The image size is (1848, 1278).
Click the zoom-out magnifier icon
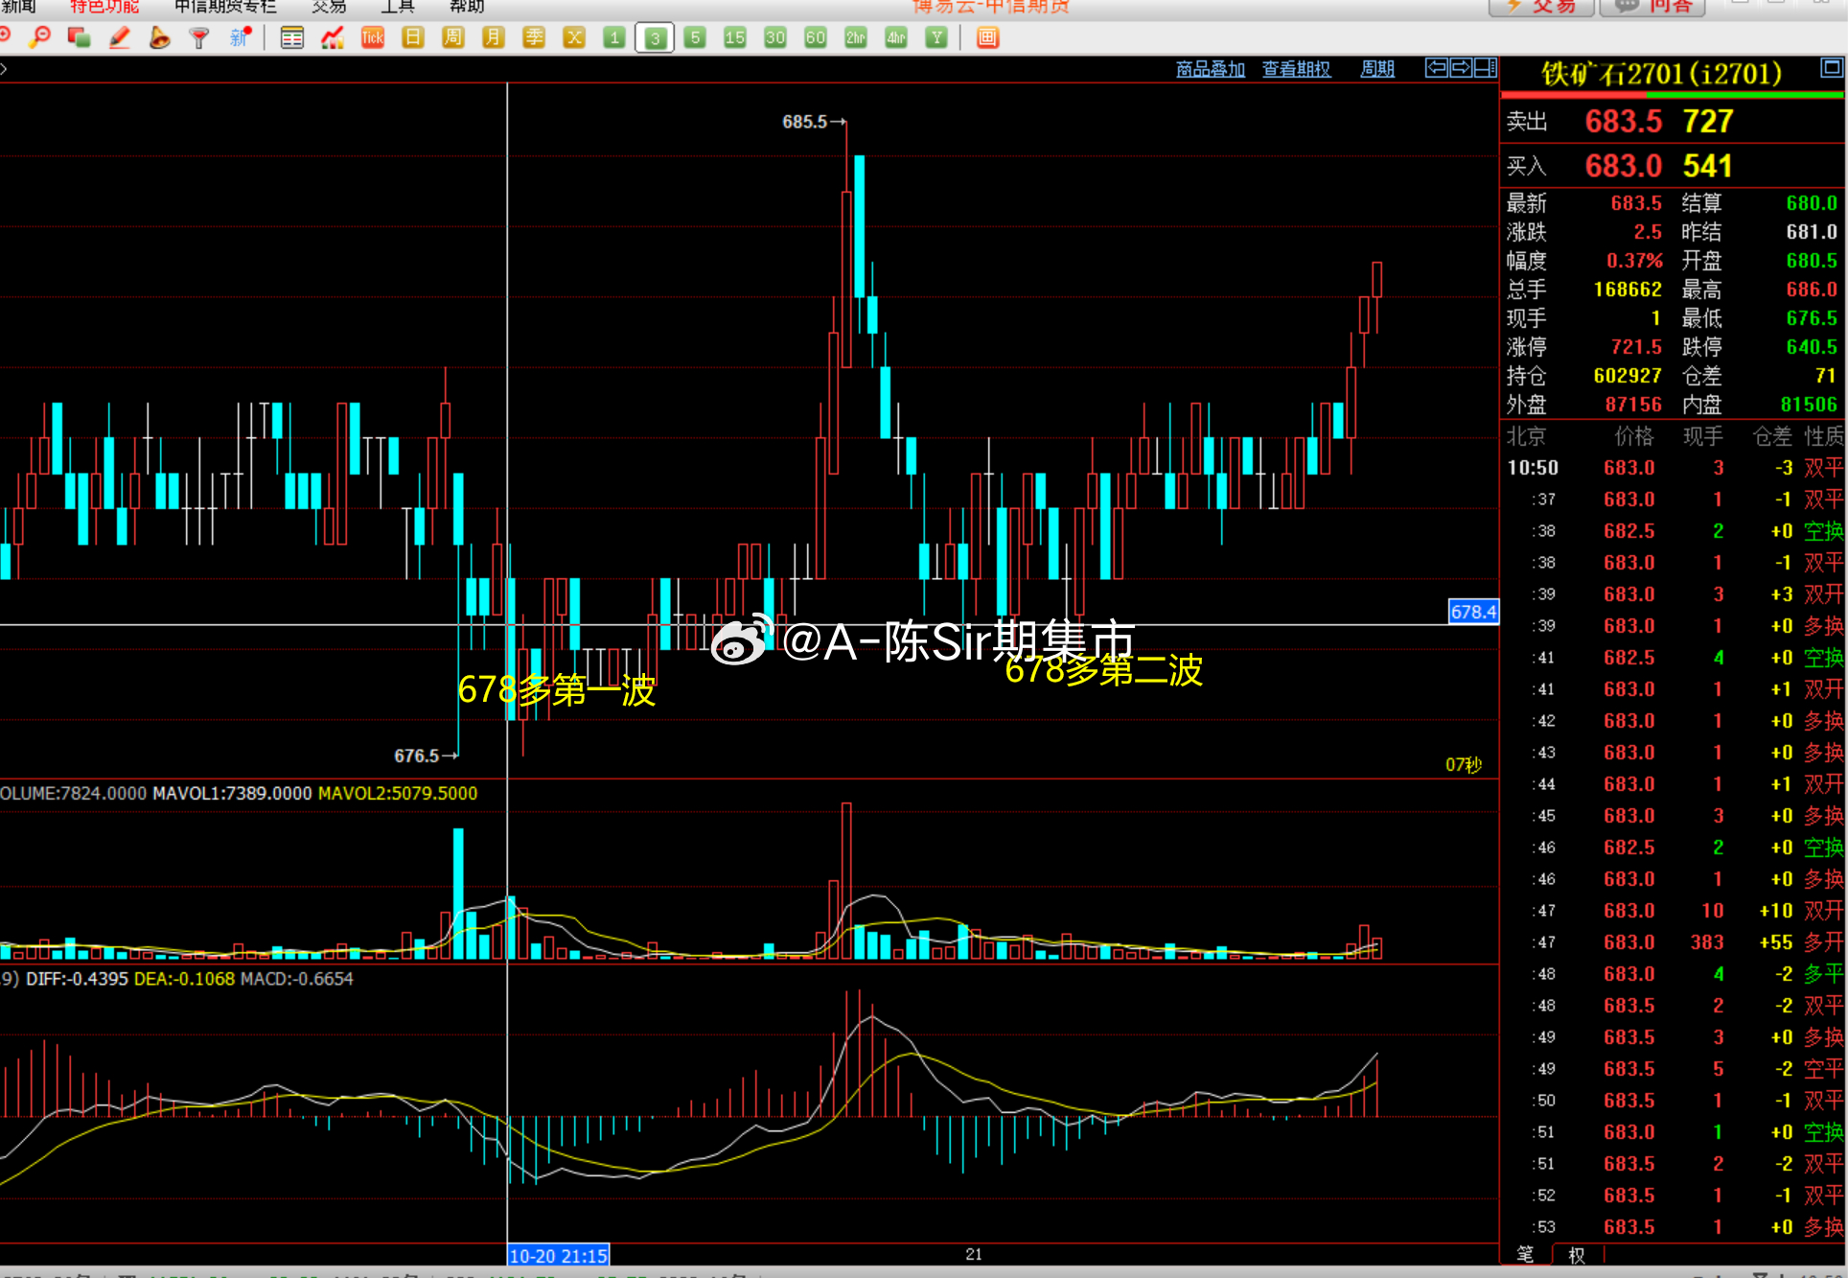[40, 37]
